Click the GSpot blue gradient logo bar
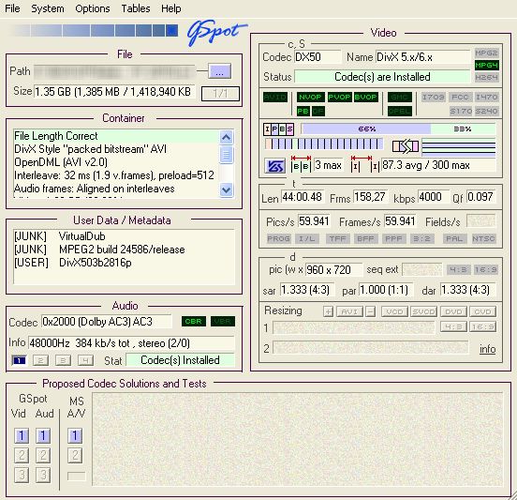Image resolution: width=517 pixels, height=500 pixels. click(95, 30)
